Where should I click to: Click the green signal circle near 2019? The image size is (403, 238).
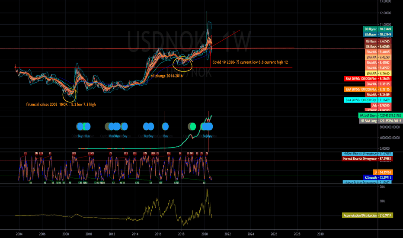pyautogui.click(x=192, y=126)
